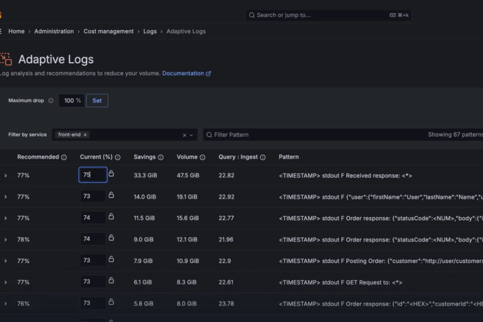Click the Savings column info icon
The width and height of the screenshot is (483, 322).
coord(161,157)
